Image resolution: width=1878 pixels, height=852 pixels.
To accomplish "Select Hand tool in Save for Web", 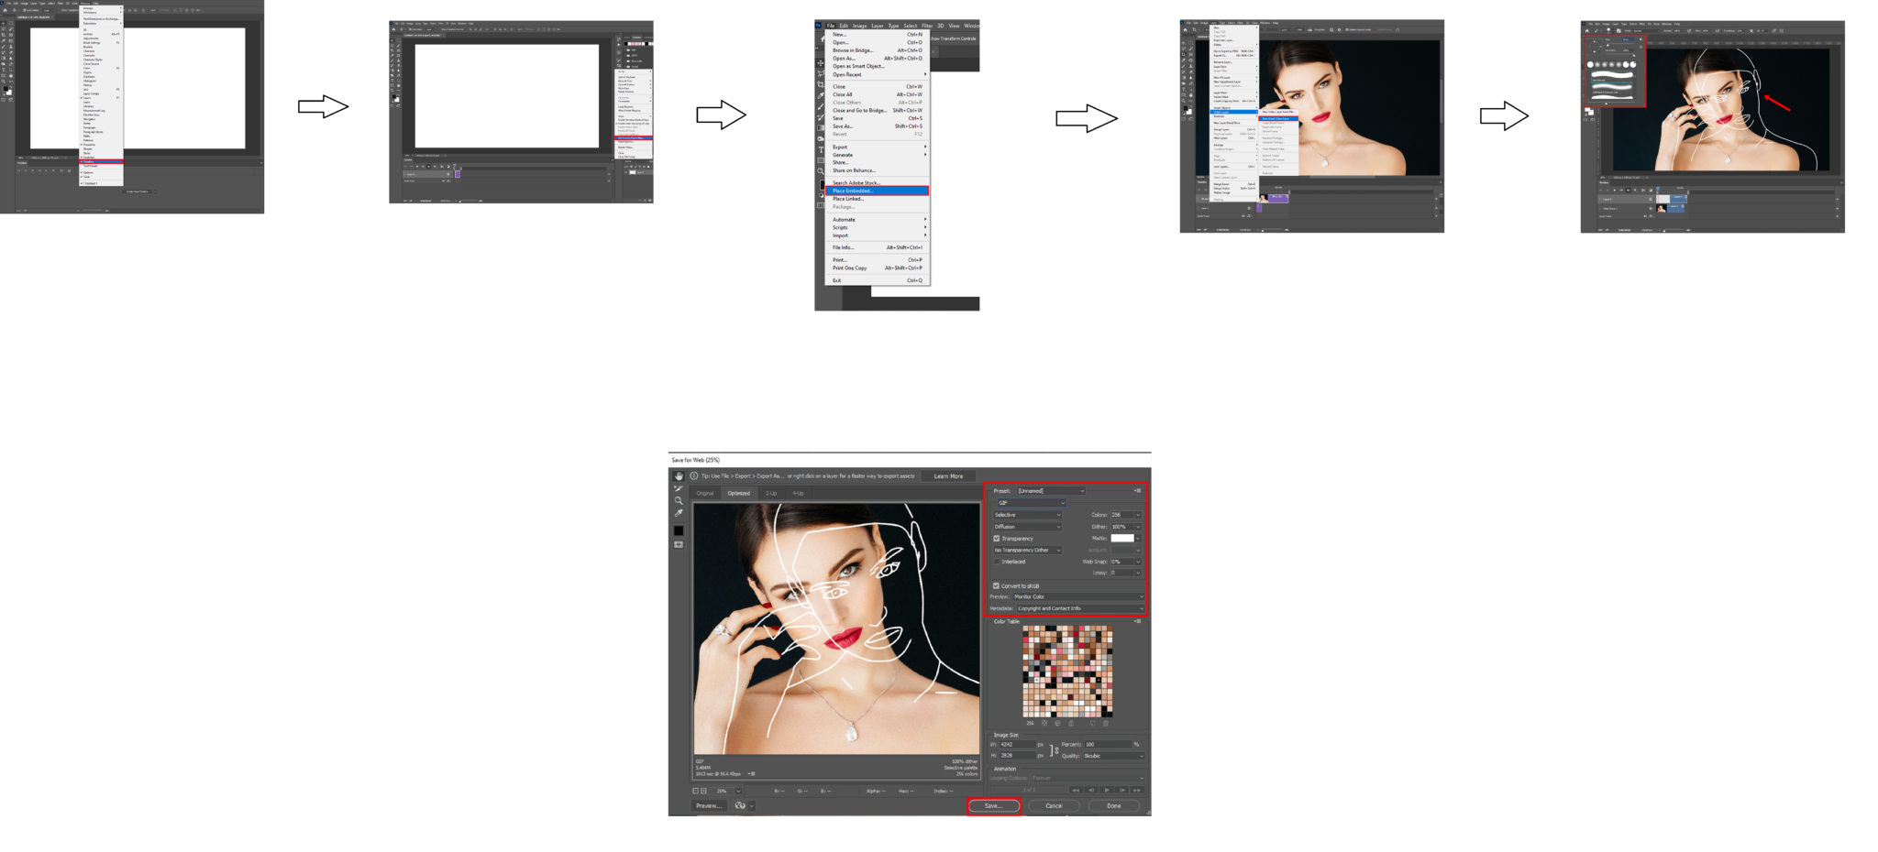I will pyautogui.click(x=679, y=476).
